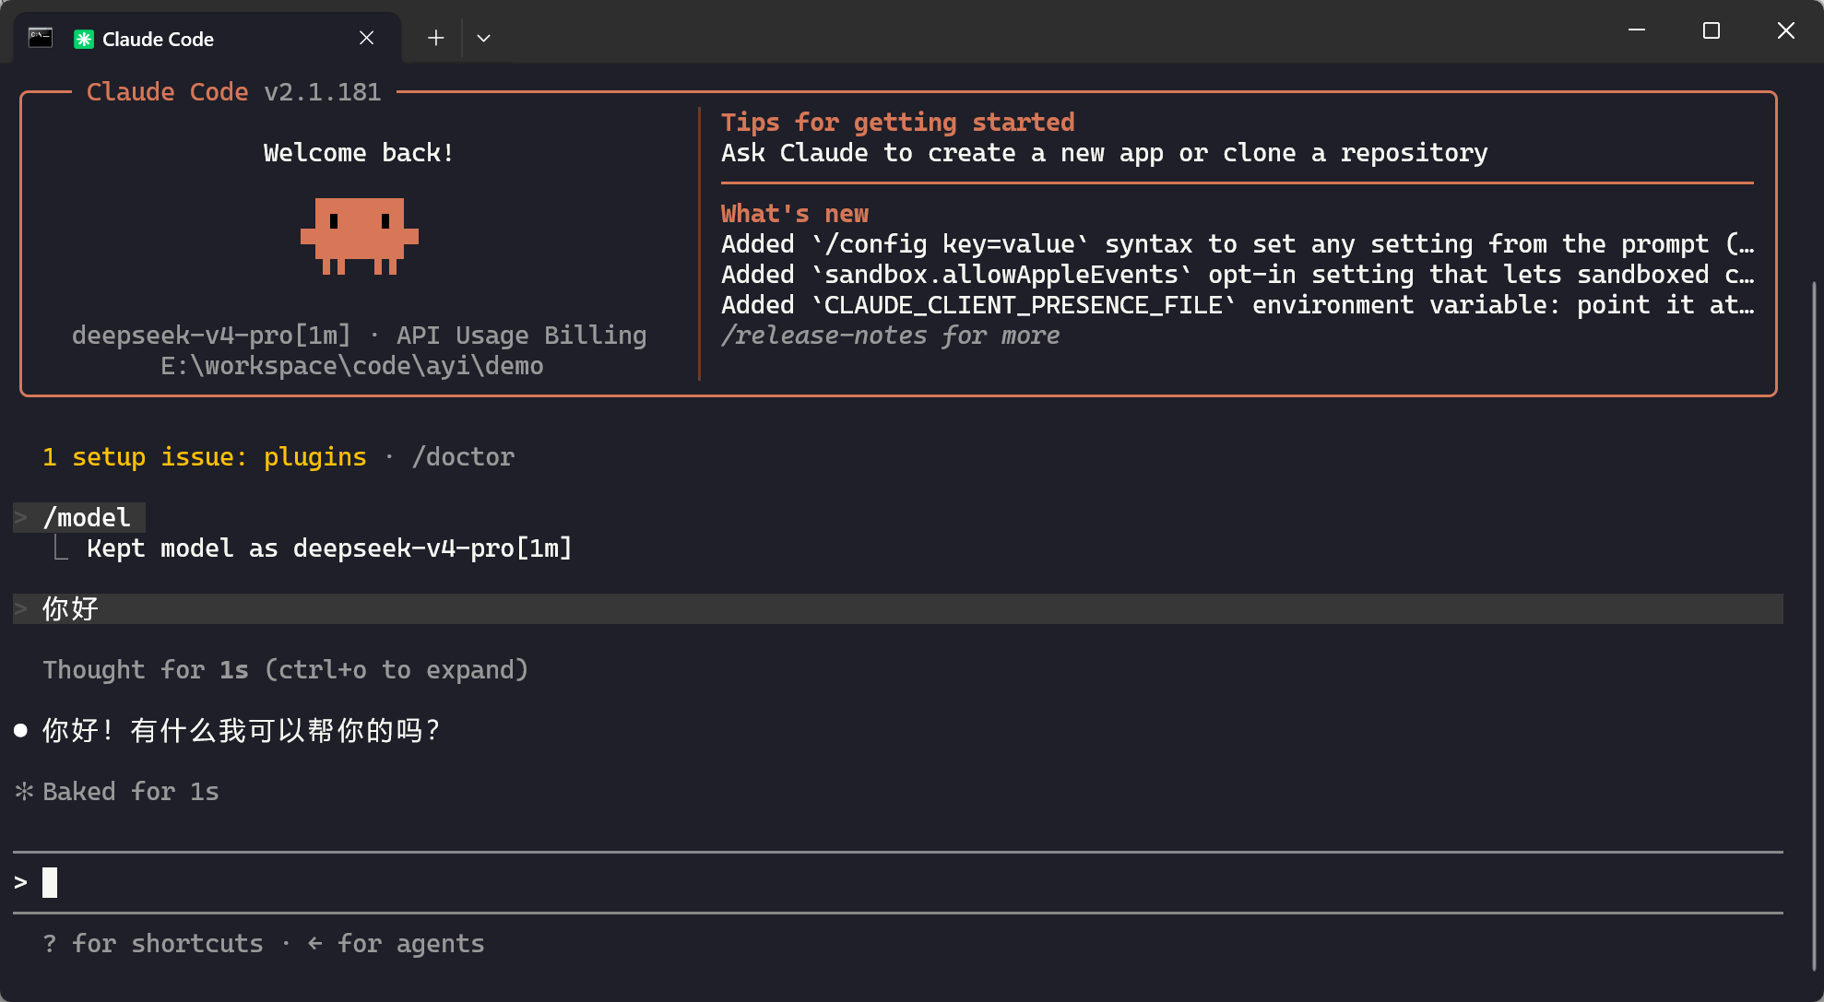Select the Claude Code terminal tab
This screenshot has width=1824, height=1002.
207,38
